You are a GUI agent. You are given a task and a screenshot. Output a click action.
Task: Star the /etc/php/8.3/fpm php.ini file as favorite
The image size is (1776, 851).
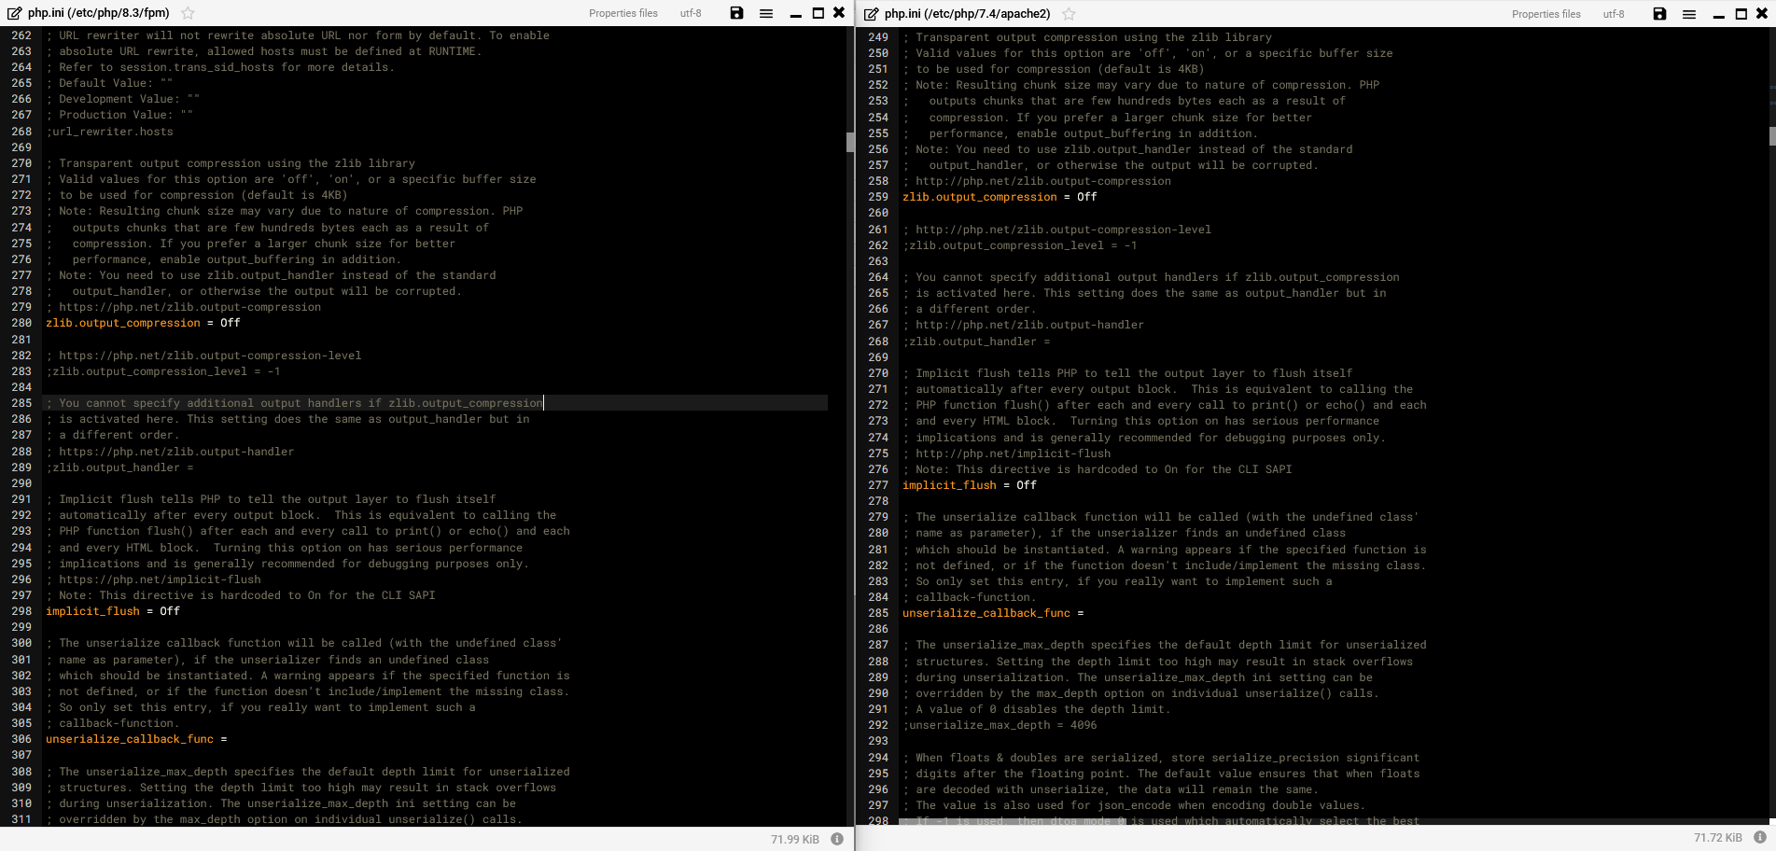[188, 13]
